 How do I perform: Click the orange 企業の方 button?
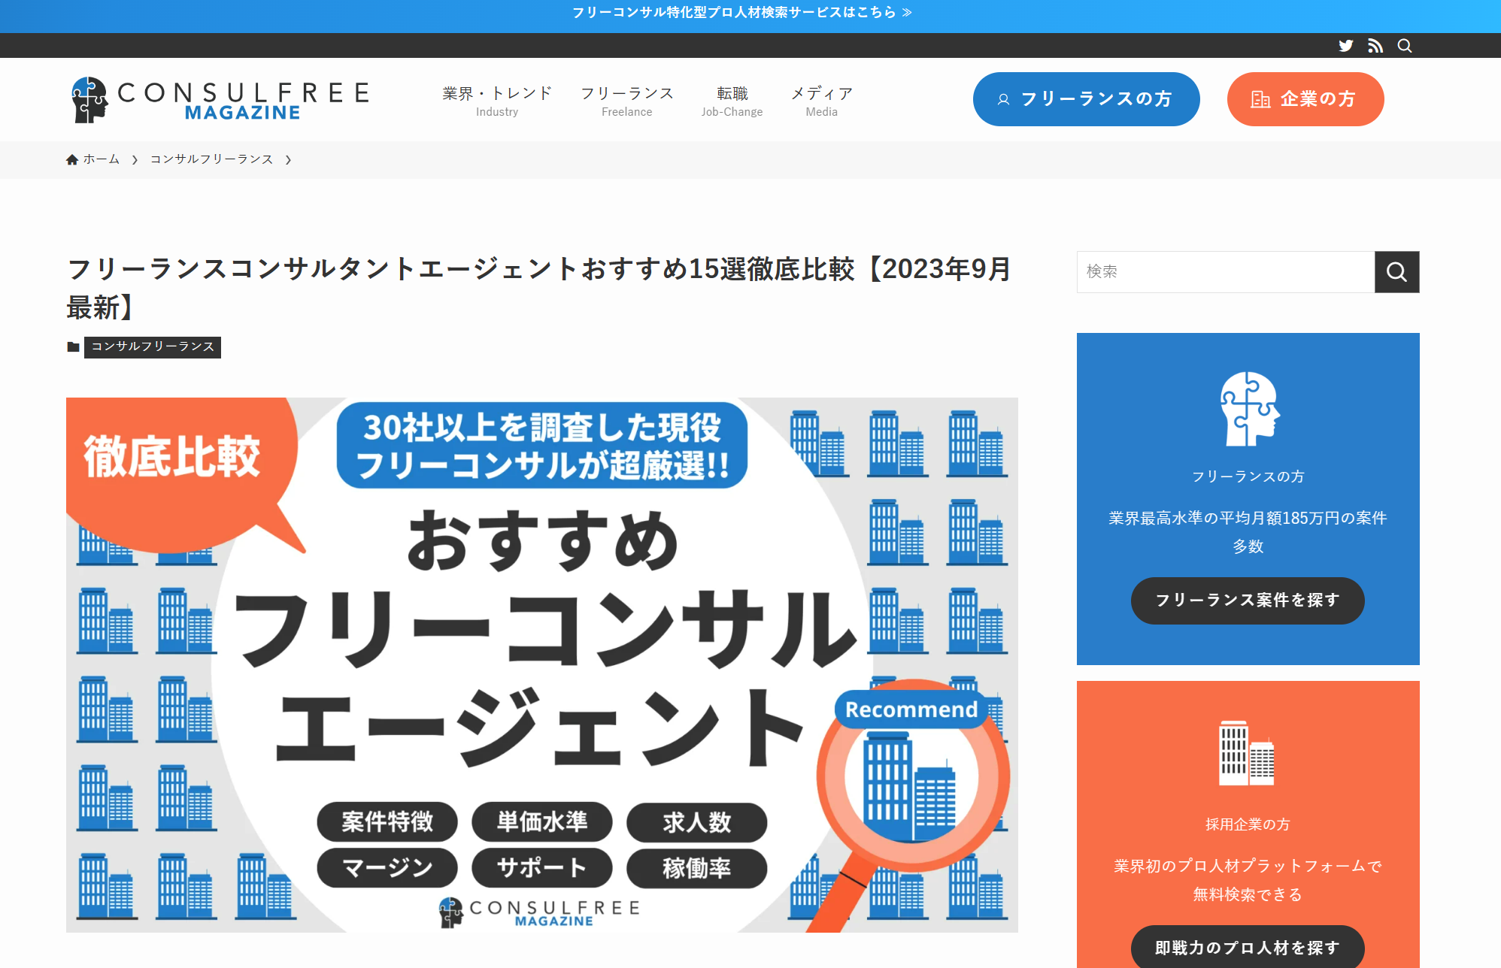click(x=1305, y=99)
